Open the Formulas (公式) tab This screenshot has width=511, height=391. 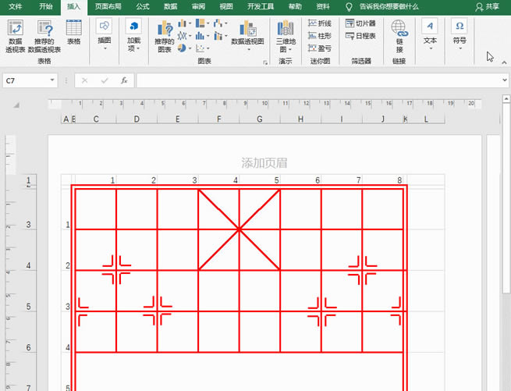[143, 5]
